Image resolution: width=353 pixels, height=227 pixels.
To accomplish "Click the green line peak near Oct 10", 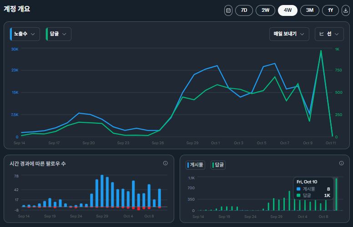I will tap(321, 50).
